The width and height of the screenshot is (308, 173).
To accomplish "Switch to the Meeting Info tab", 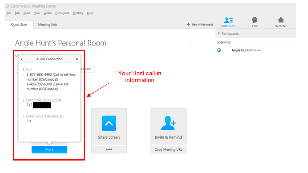I will (48, 25).
